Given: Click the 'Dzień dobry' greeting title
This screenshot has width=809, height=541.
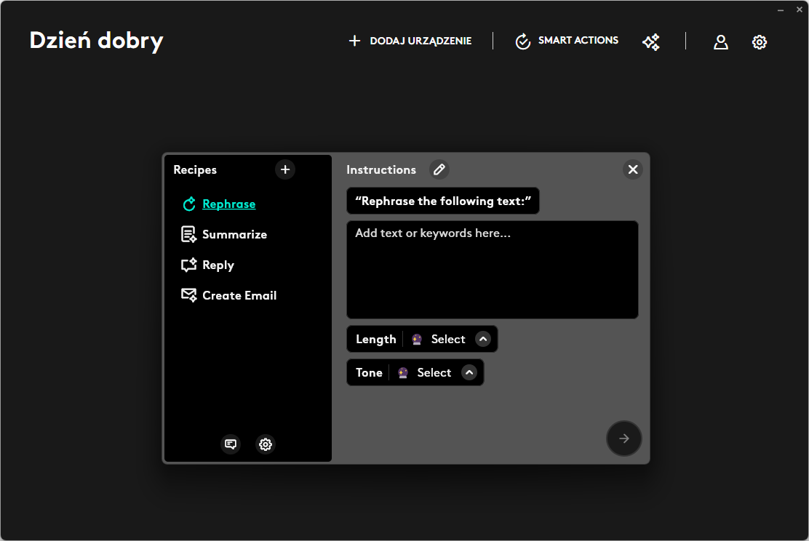Looking at the screenshot, I should pos(97,41).
